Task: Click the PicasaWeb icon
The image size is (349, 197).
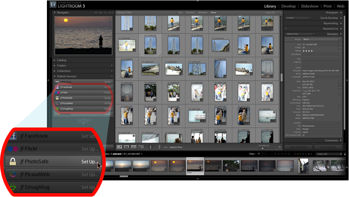Action: pos(57,103)
